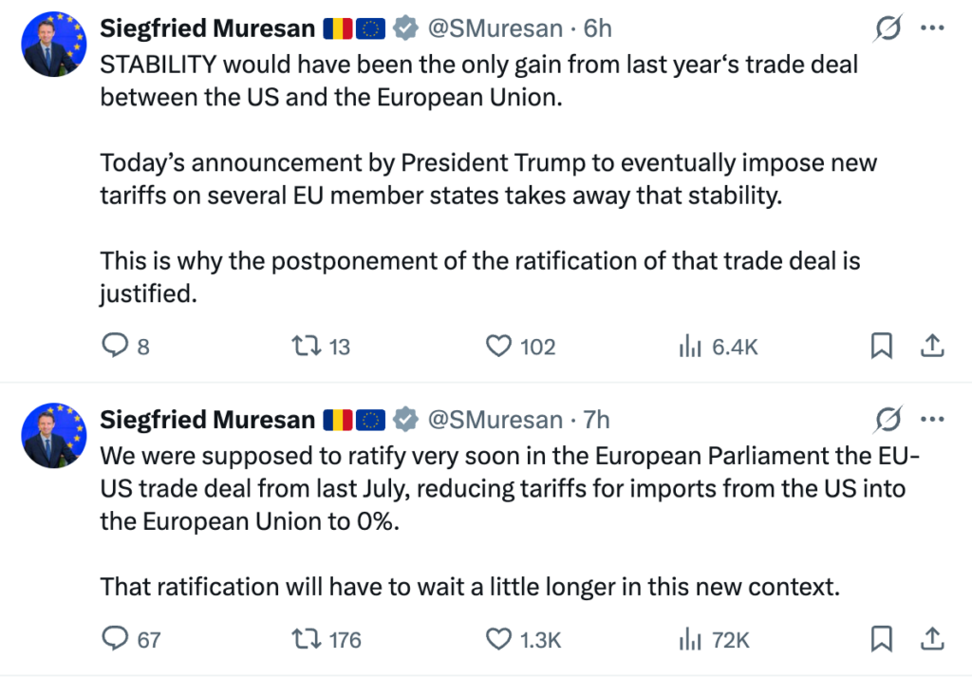Retweet the tweet with 176 reposts

[x=306, y=639]
